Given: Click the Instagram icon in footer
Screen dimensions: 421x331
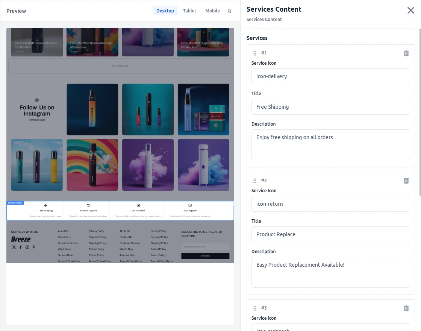Looking at the screenshot, I should (x=27, y=247).
